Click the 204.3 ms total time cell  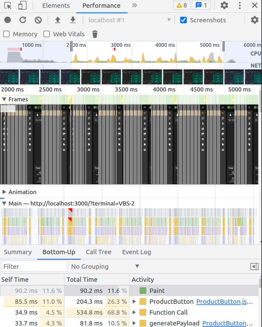point(97,302)
